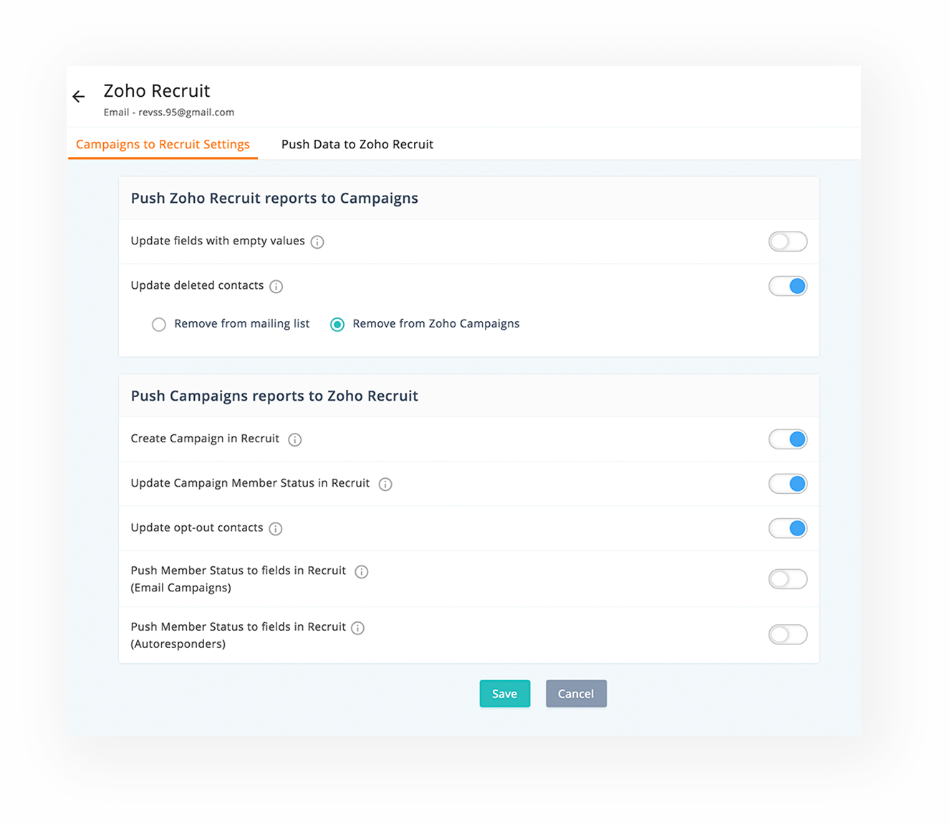949x825 pixels.
Task: Toggle Update Campaign Member Status in Recruit
Action: click(788, 484)
